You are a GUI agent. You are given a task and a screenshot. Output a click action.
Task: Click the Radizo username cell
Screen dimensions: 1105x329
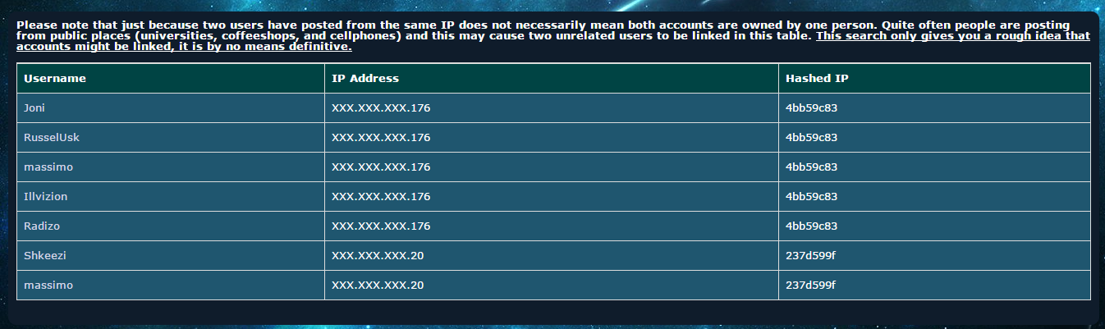41,226
